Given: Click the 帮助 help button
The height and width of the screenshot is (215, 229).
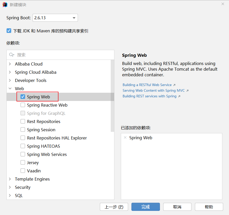Looking at the screenshot, I should (209, 207).
